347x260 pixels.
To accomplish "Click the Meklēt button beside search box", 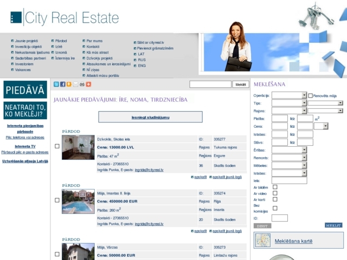I will click(241, 84).
